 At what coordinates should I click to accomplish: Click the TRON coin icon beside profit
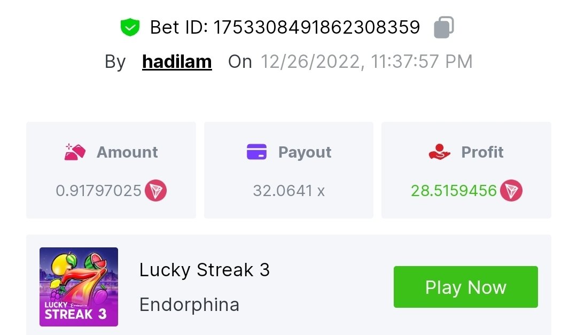point(511,191)
